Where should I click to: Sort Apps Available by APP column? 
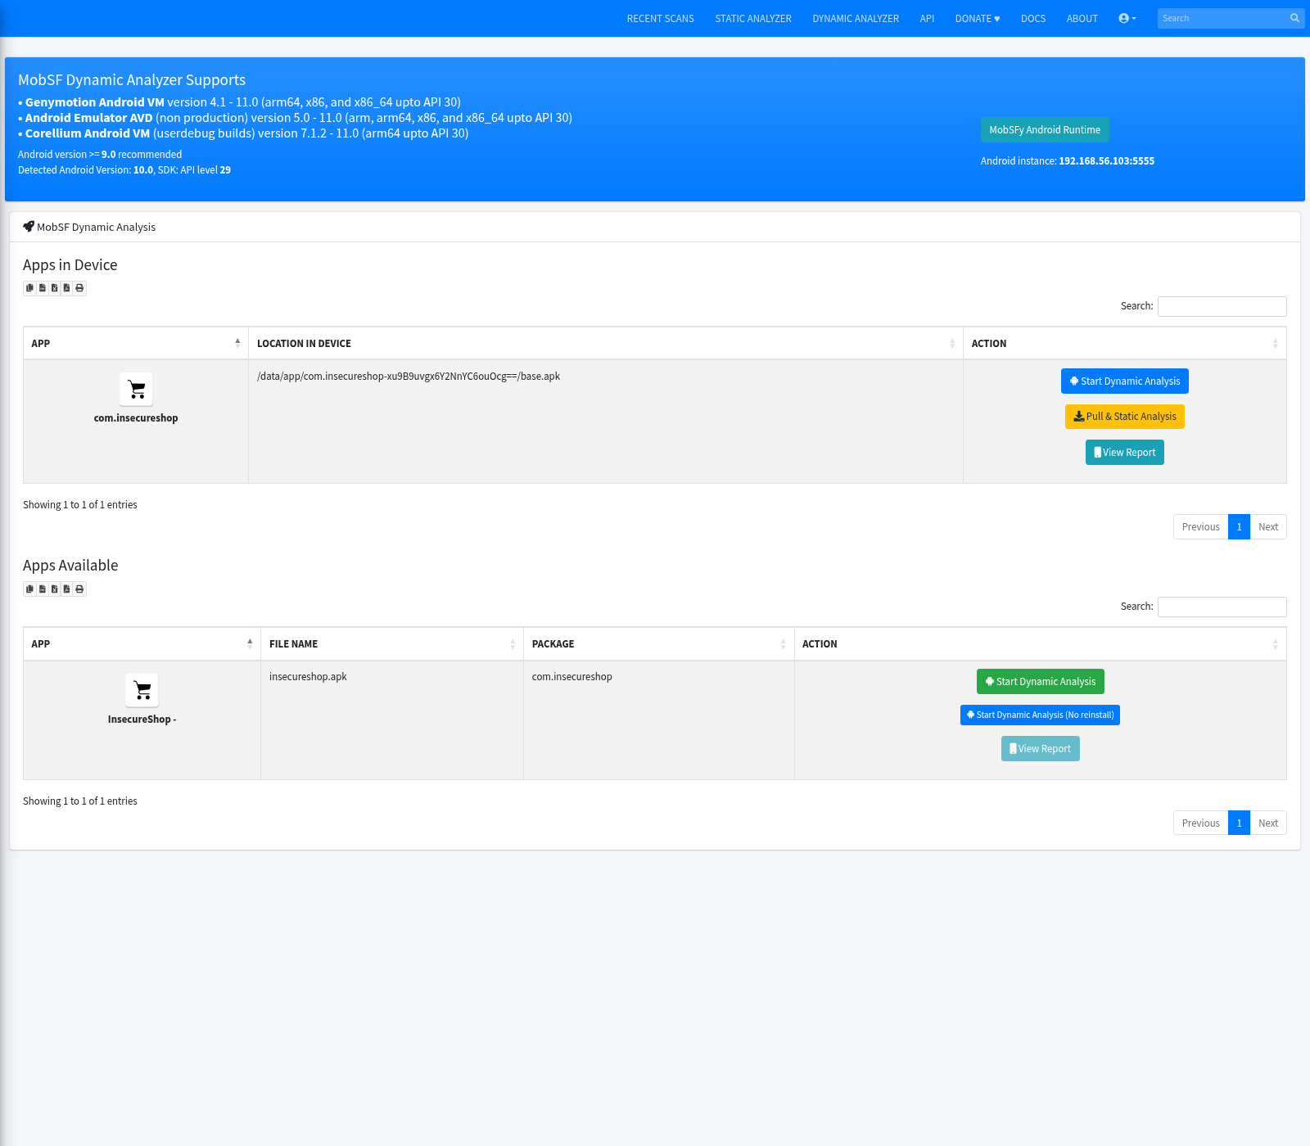(x=142, y=644)
